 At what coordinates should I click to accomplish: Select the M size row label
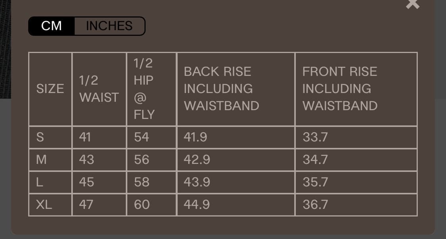pos(41,160)
